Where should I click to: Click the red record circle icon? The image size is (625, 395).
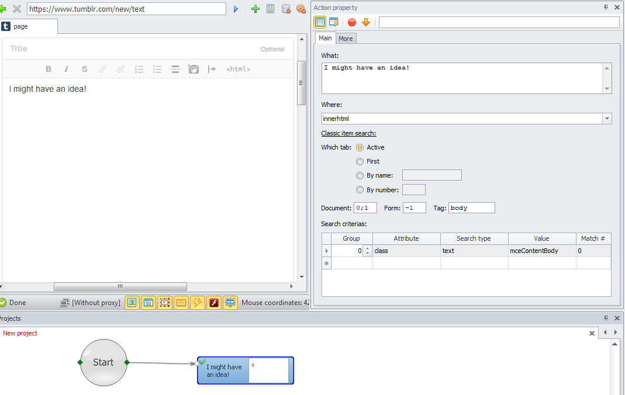[x=351, y=22]
